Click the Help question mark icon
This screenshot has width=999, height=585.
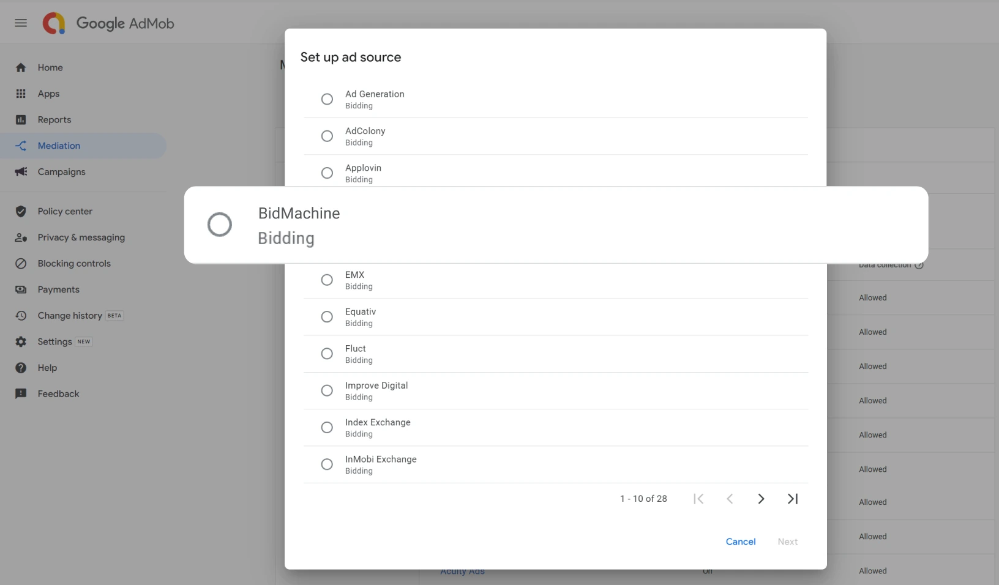click(21, 368)
